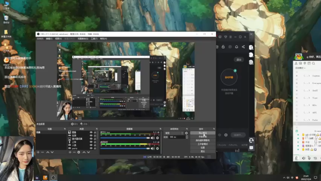Adjust the Mic/Aux volume slider

pyautogui.click(x=125, y=138)
